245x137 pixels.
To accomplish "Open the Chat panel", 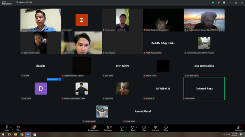I will tap(122, 128).
